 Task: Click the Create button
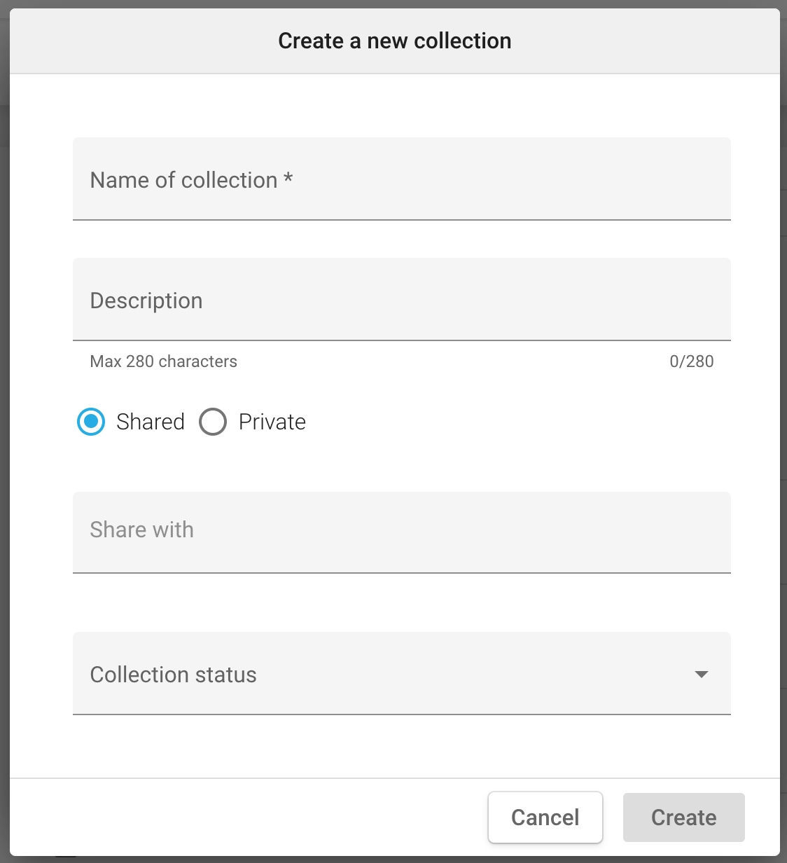click(683, 817)
